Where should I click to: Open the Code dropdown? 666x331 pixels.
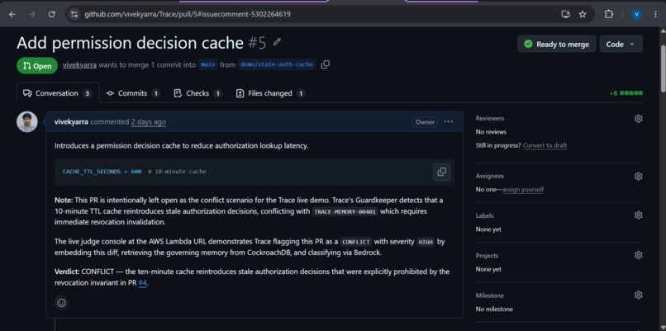coord(621,44)
